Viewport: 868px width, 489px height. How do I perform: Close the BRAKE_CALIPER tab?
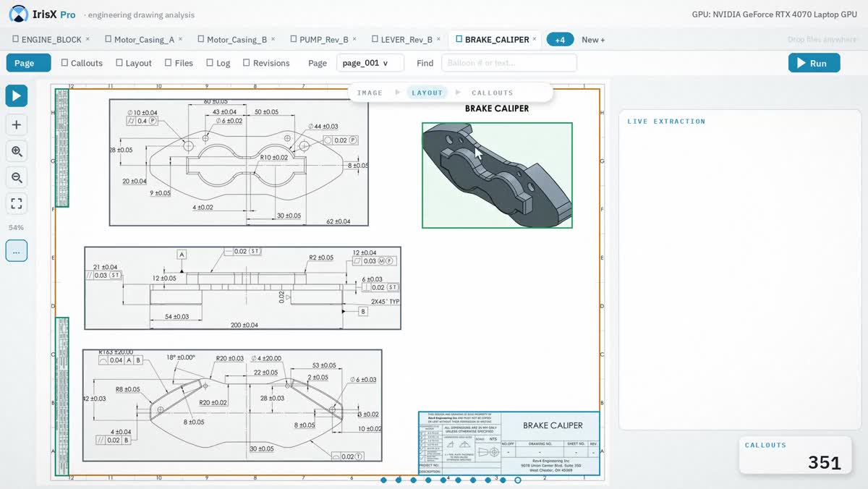pyautogui.click(x=535, y=39)
